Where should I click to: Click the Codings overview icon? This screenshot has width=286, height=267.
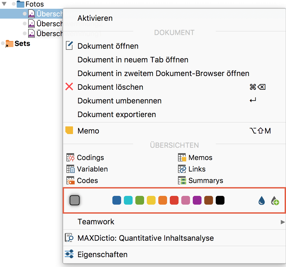point(71,158)
